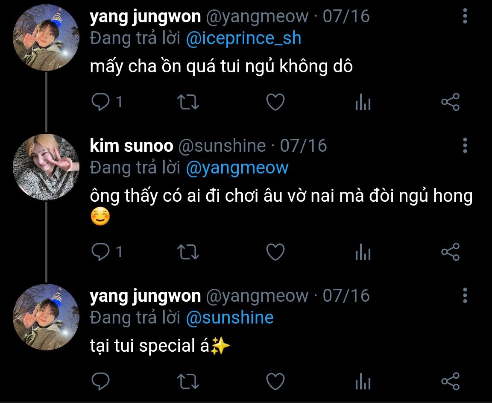492x403 pixels.
Task: Open the kim sunoo display name
Action: [132, 146]
